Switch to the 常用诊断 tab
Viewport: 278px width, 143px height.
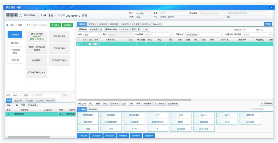50,101
